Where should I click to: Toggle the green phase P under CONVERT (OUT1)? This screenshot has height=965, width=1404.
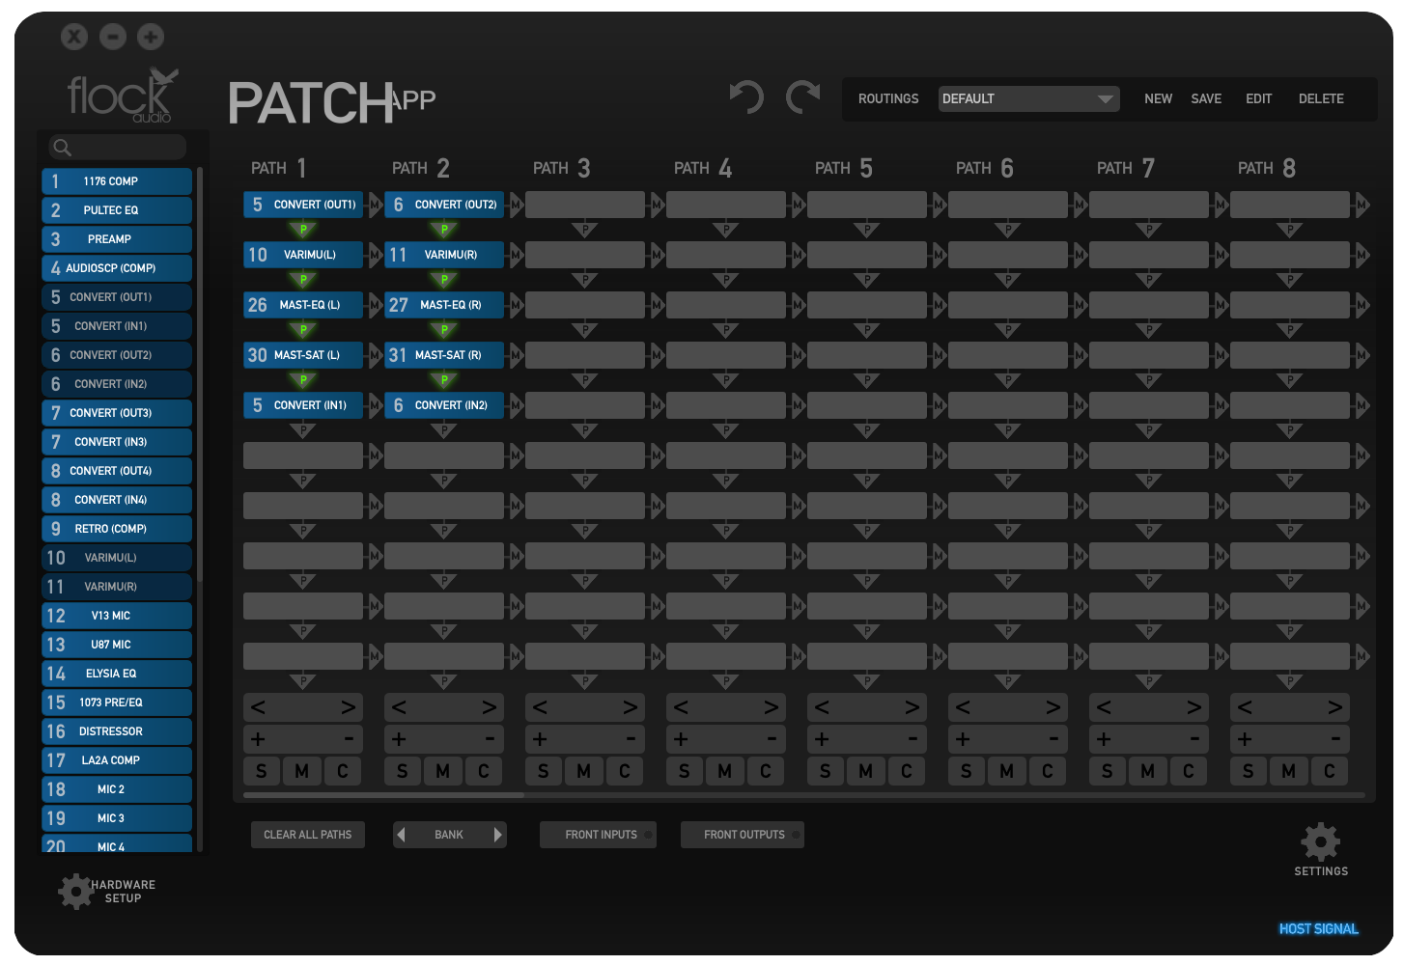[302, 230]
